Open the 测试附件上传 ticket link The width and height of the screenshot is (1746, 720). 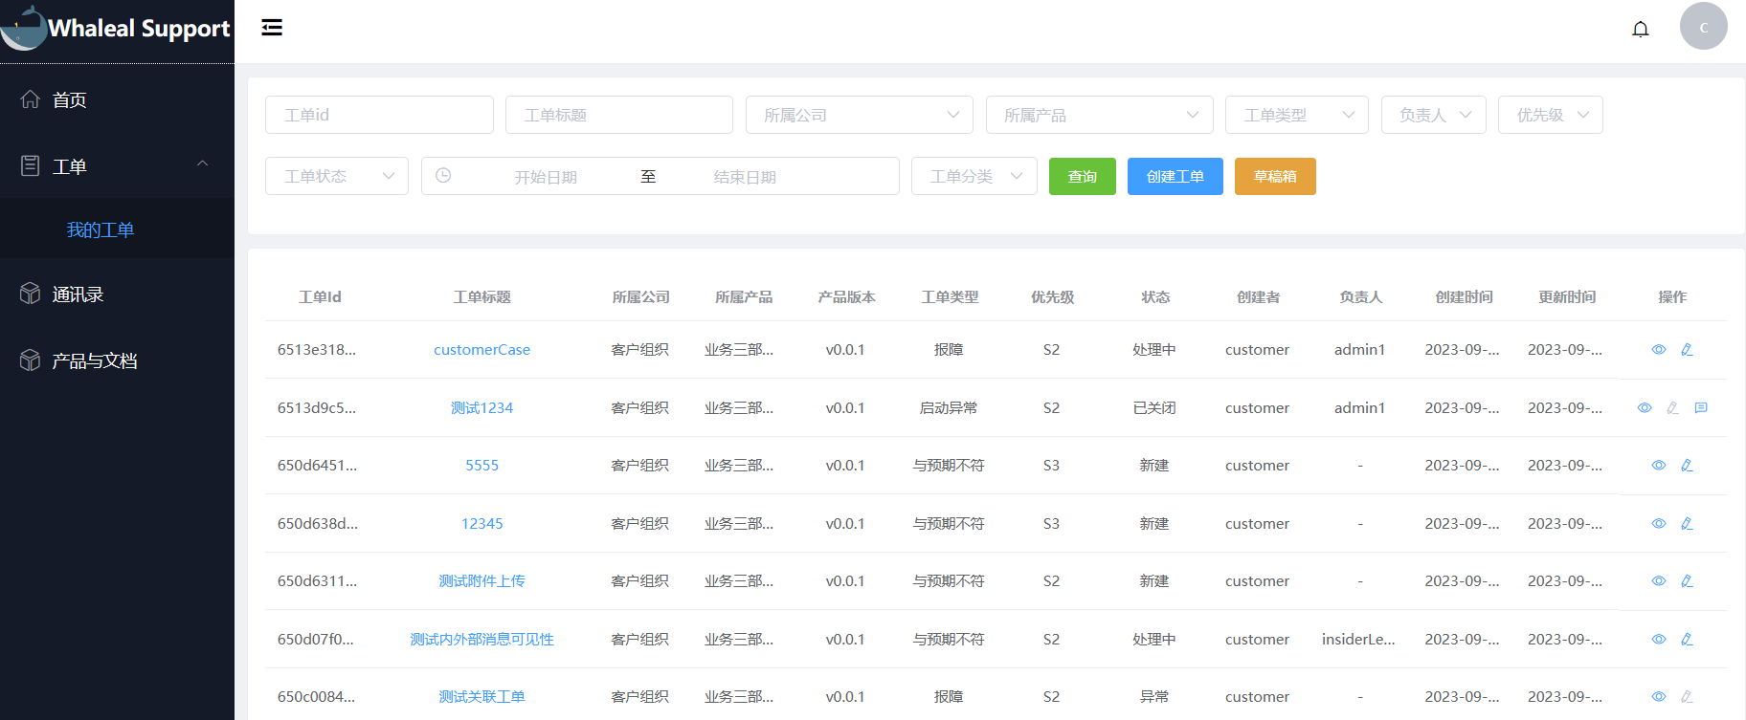pyautogui.click(x=482, y=581)
